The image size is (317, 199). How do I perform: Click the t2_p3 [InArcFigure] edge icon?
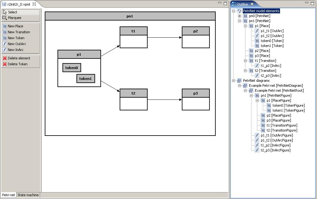click(257, 150)
